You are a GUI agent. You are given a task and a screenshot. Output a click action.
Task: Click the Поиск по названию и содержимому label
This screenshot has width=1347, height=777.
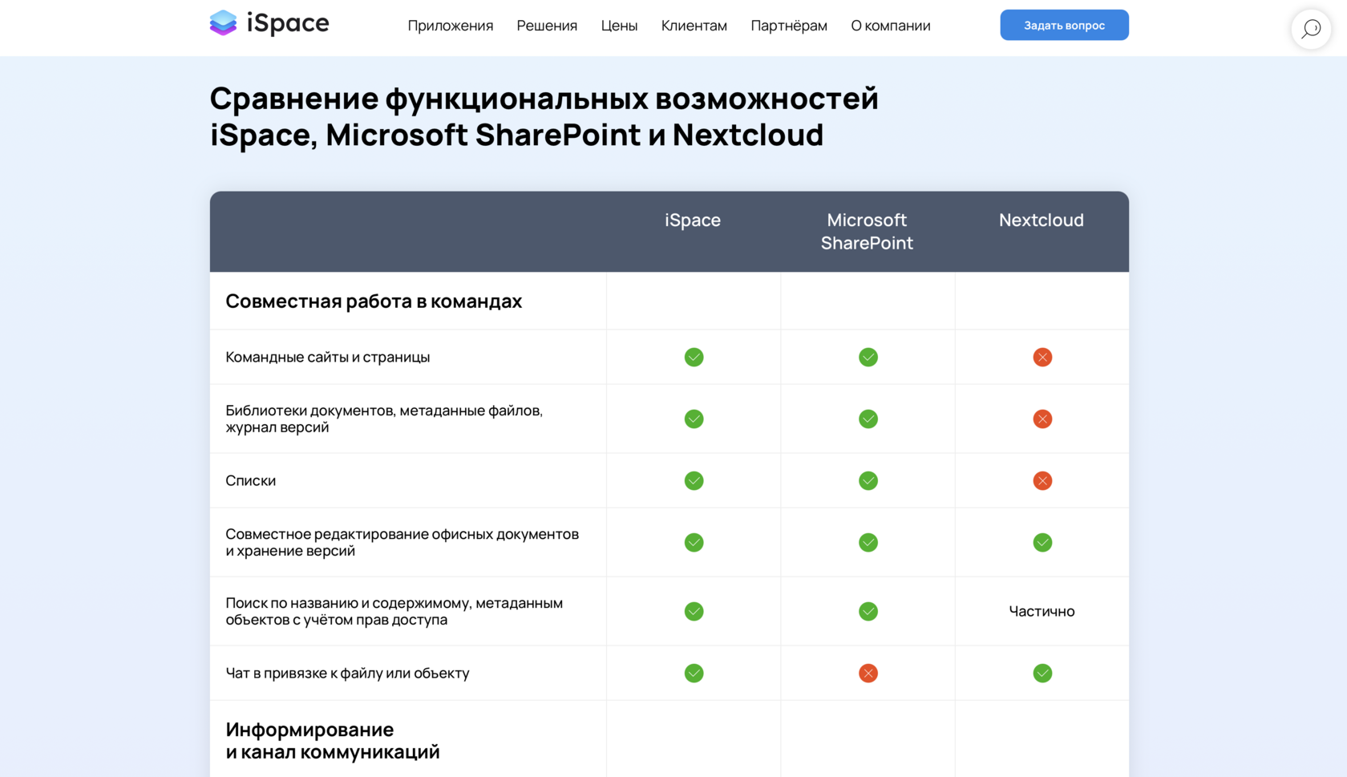pos(394,611)
